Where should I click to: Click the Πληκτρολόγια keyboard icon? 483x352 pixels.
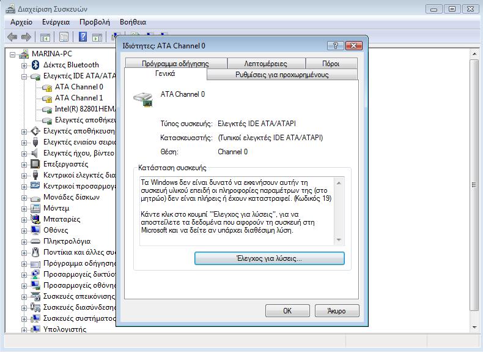tap(35, 241)
